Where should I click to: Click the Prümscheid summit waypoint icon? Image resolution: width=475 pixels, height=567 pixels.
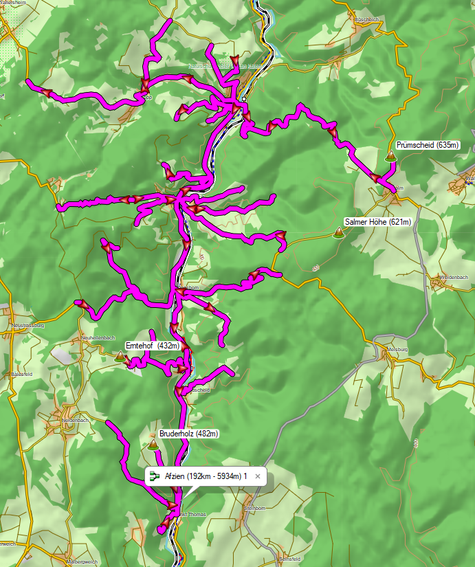(391, 156)
